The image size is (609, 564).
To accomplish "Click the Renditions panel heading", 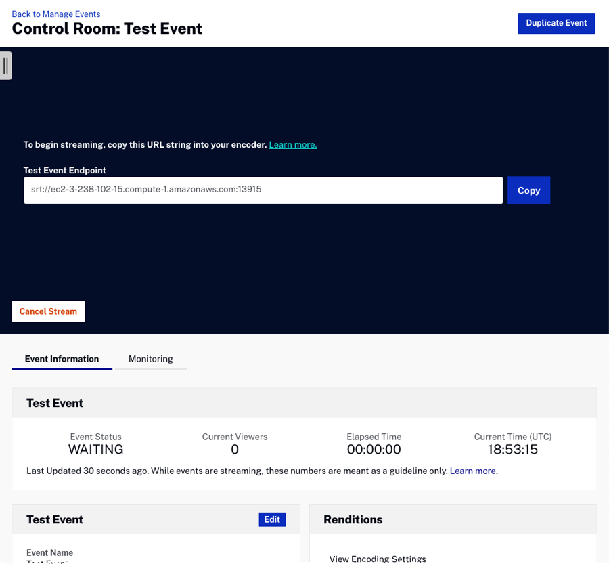I will click(x=353, y=519).
